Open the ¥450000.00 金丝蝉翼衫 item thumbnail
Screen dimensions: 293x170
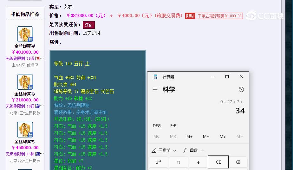pyautogui.click(x=25, y=130)
